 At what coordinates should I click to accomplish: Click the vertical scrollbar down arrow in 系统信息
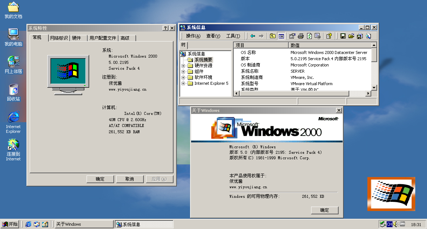pos(374,88)
